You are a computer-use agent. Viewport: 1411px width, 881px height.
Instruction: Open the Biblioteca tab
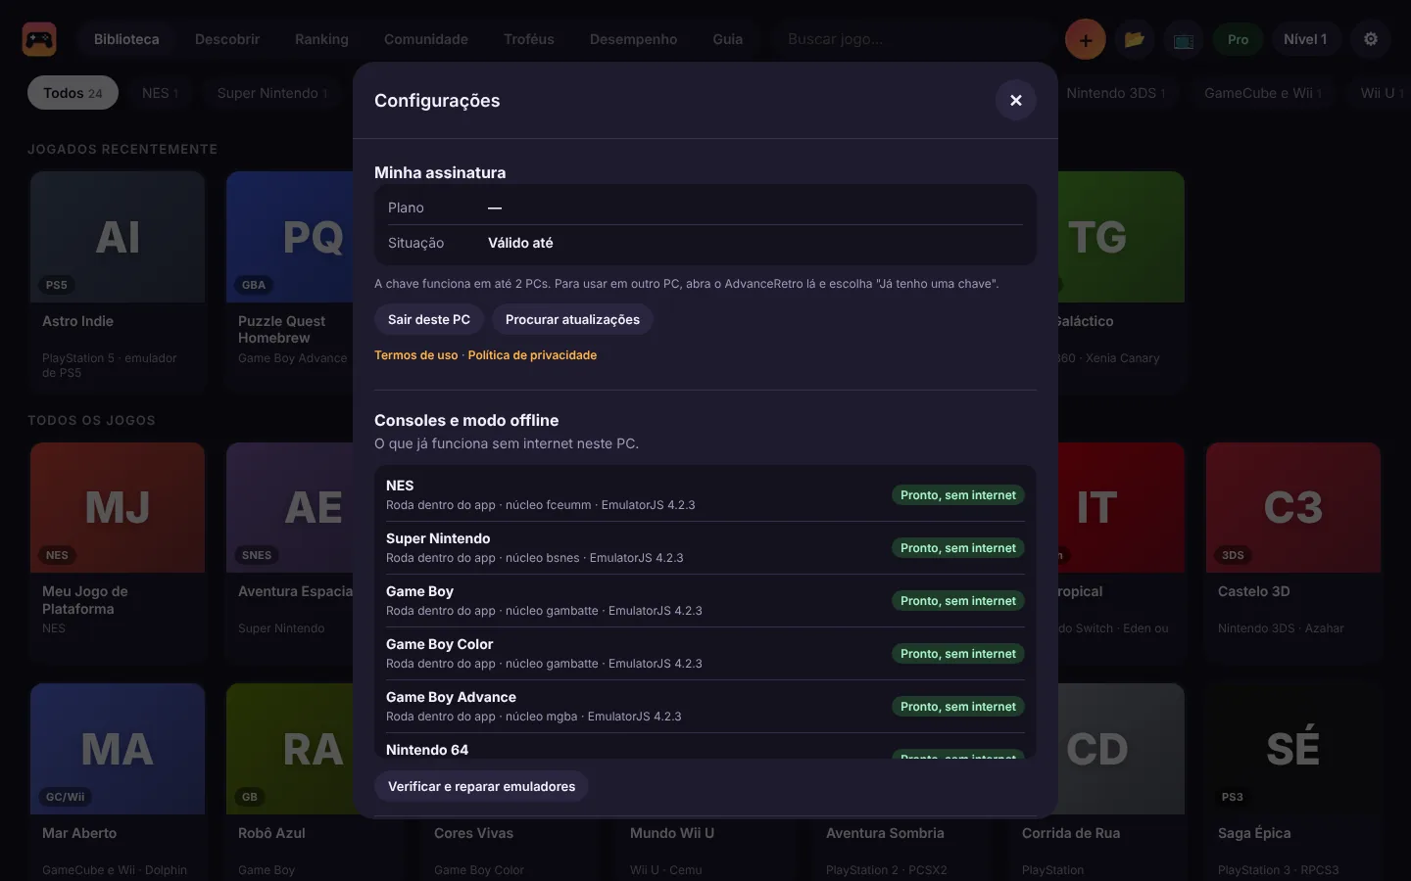coord(126,39)
